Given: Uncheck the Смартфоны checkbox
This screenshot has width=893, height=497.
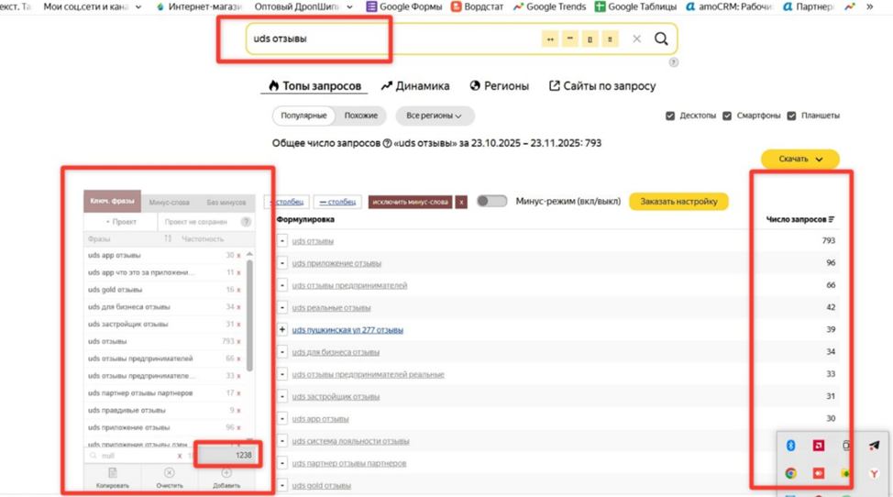Looking at the screenshot, I should coord(727,116).
